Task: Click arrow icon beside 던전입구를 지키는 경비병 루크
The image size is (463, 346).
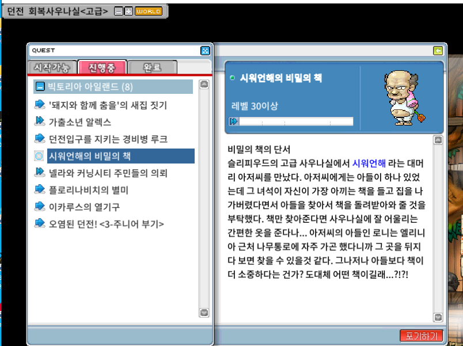Action: coord(40,138)
